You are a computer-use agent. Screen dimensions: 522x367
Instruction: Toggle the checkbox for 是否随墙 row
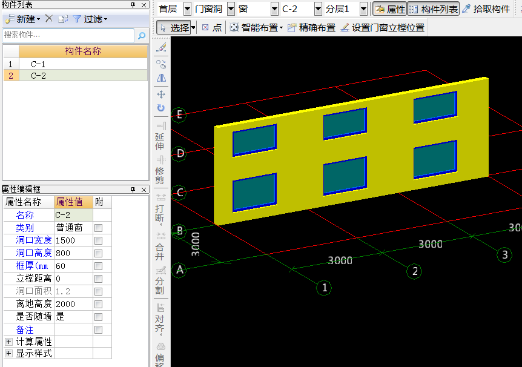(99, 317)
